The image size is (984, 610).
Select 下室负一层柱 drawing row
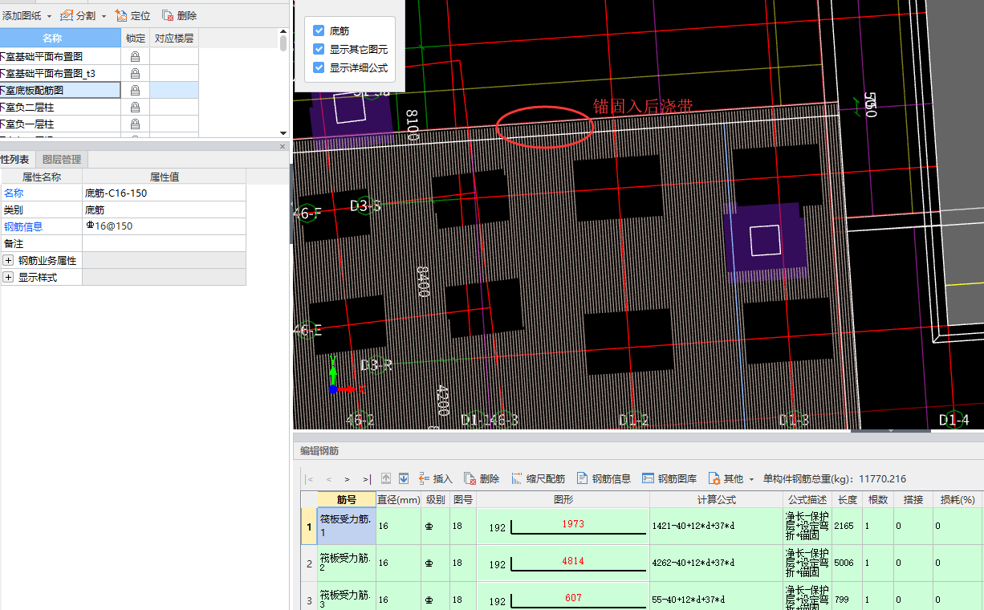60,124
